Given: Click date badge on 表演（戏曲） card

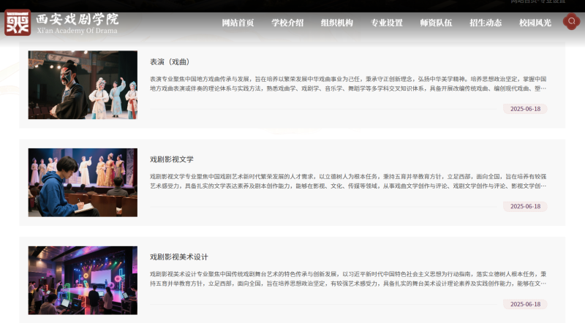Looking at the screenshot, I should click(x=524, y=109).
